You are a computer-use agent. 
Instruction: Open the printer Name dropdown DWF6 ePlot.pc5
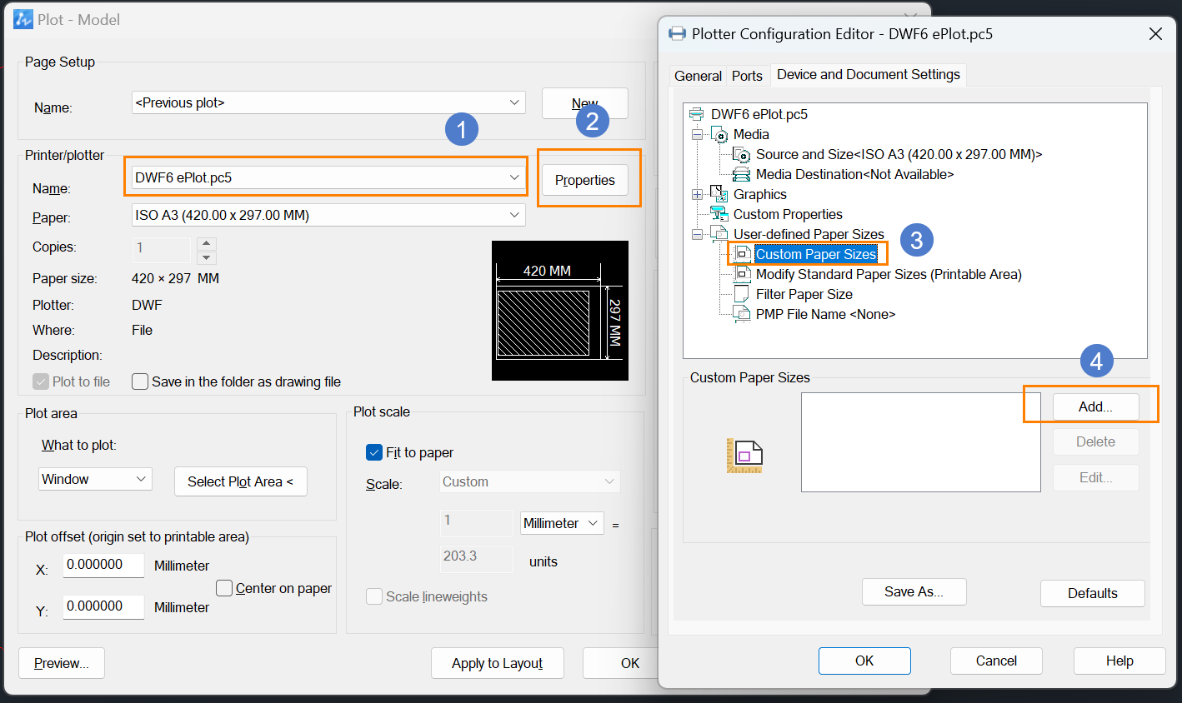[x=328, y=177]
